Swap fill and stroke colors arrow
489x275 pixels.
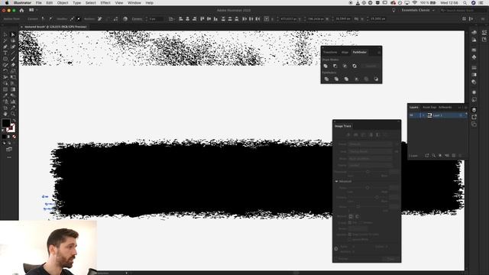[14, 121]
